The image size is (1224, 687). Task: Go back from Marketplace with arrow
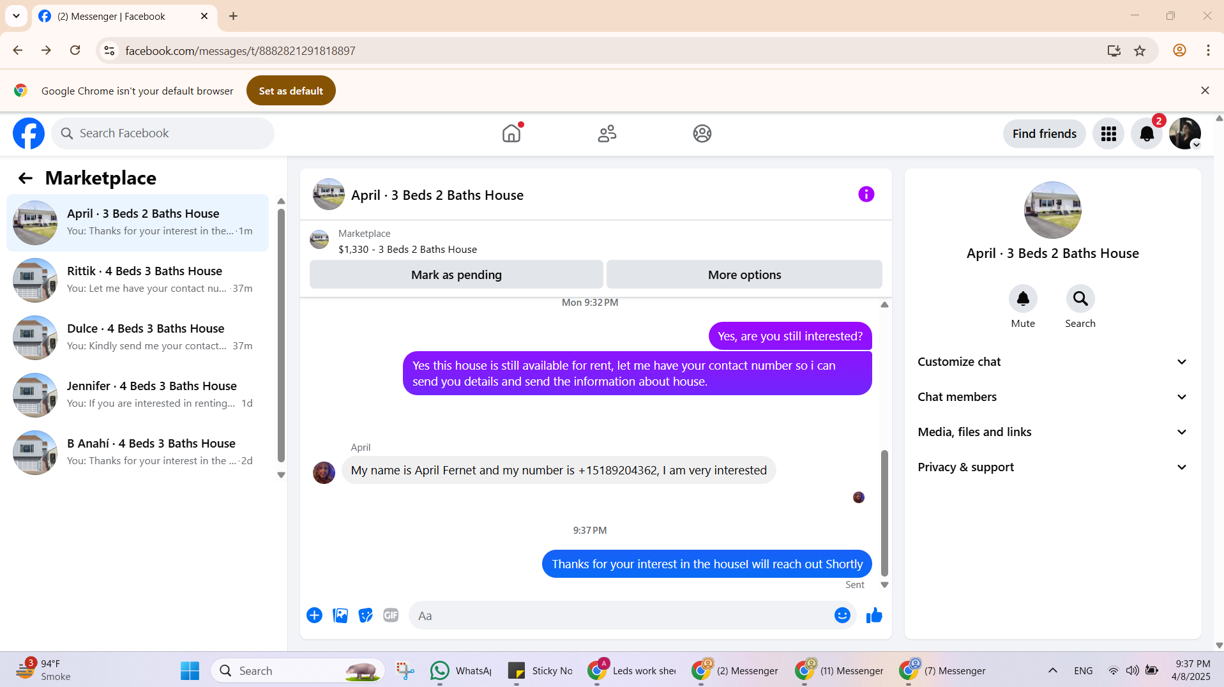tap(25, 178)
